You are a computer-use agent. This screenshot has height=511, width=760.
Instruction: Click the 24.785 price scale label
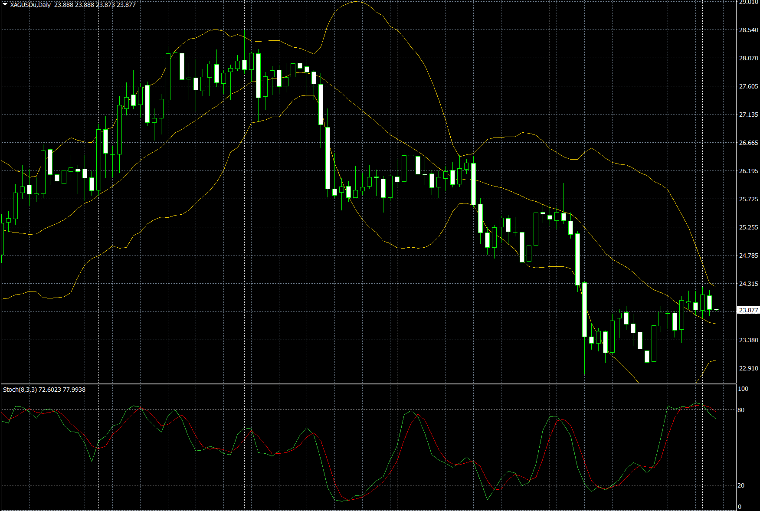coord(749,255)
